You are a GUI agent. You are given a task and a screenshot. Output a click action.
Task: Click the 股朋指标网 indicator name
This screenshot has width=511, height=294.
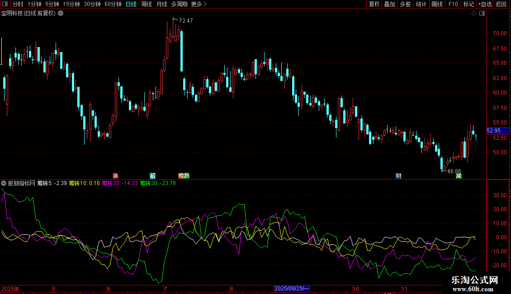coord(22,183)
